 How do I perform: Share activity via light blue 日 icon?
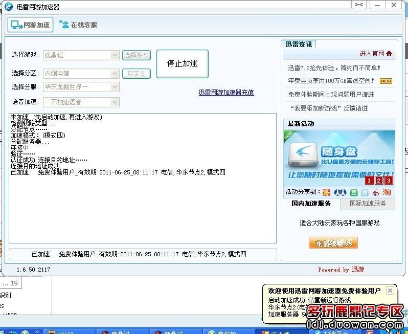click(365, 192)
